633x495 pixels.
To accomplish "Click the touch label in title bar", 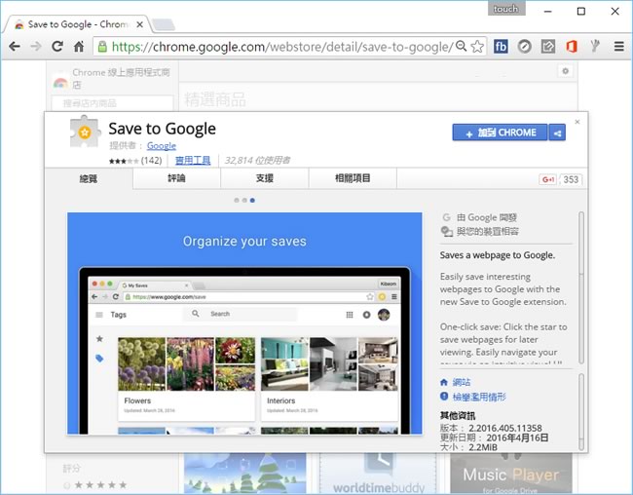I will (506, 9).
